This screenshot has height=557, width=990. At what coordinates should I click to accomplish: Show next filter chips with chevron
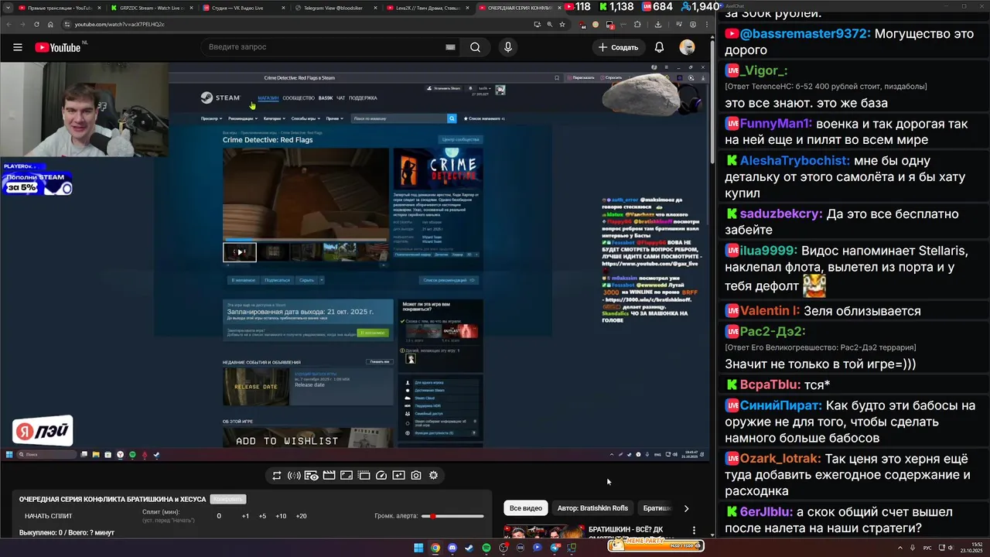[x=686, y=508]
